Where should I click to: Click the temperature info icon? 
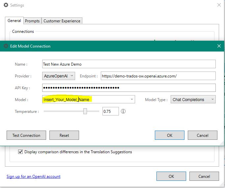[x=123, y=111]
